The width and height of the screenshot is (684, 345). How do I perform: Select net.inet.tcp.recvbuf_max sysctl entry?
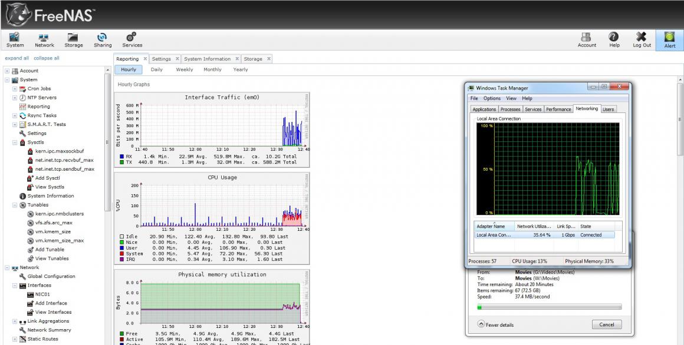[x=64, y=160]
